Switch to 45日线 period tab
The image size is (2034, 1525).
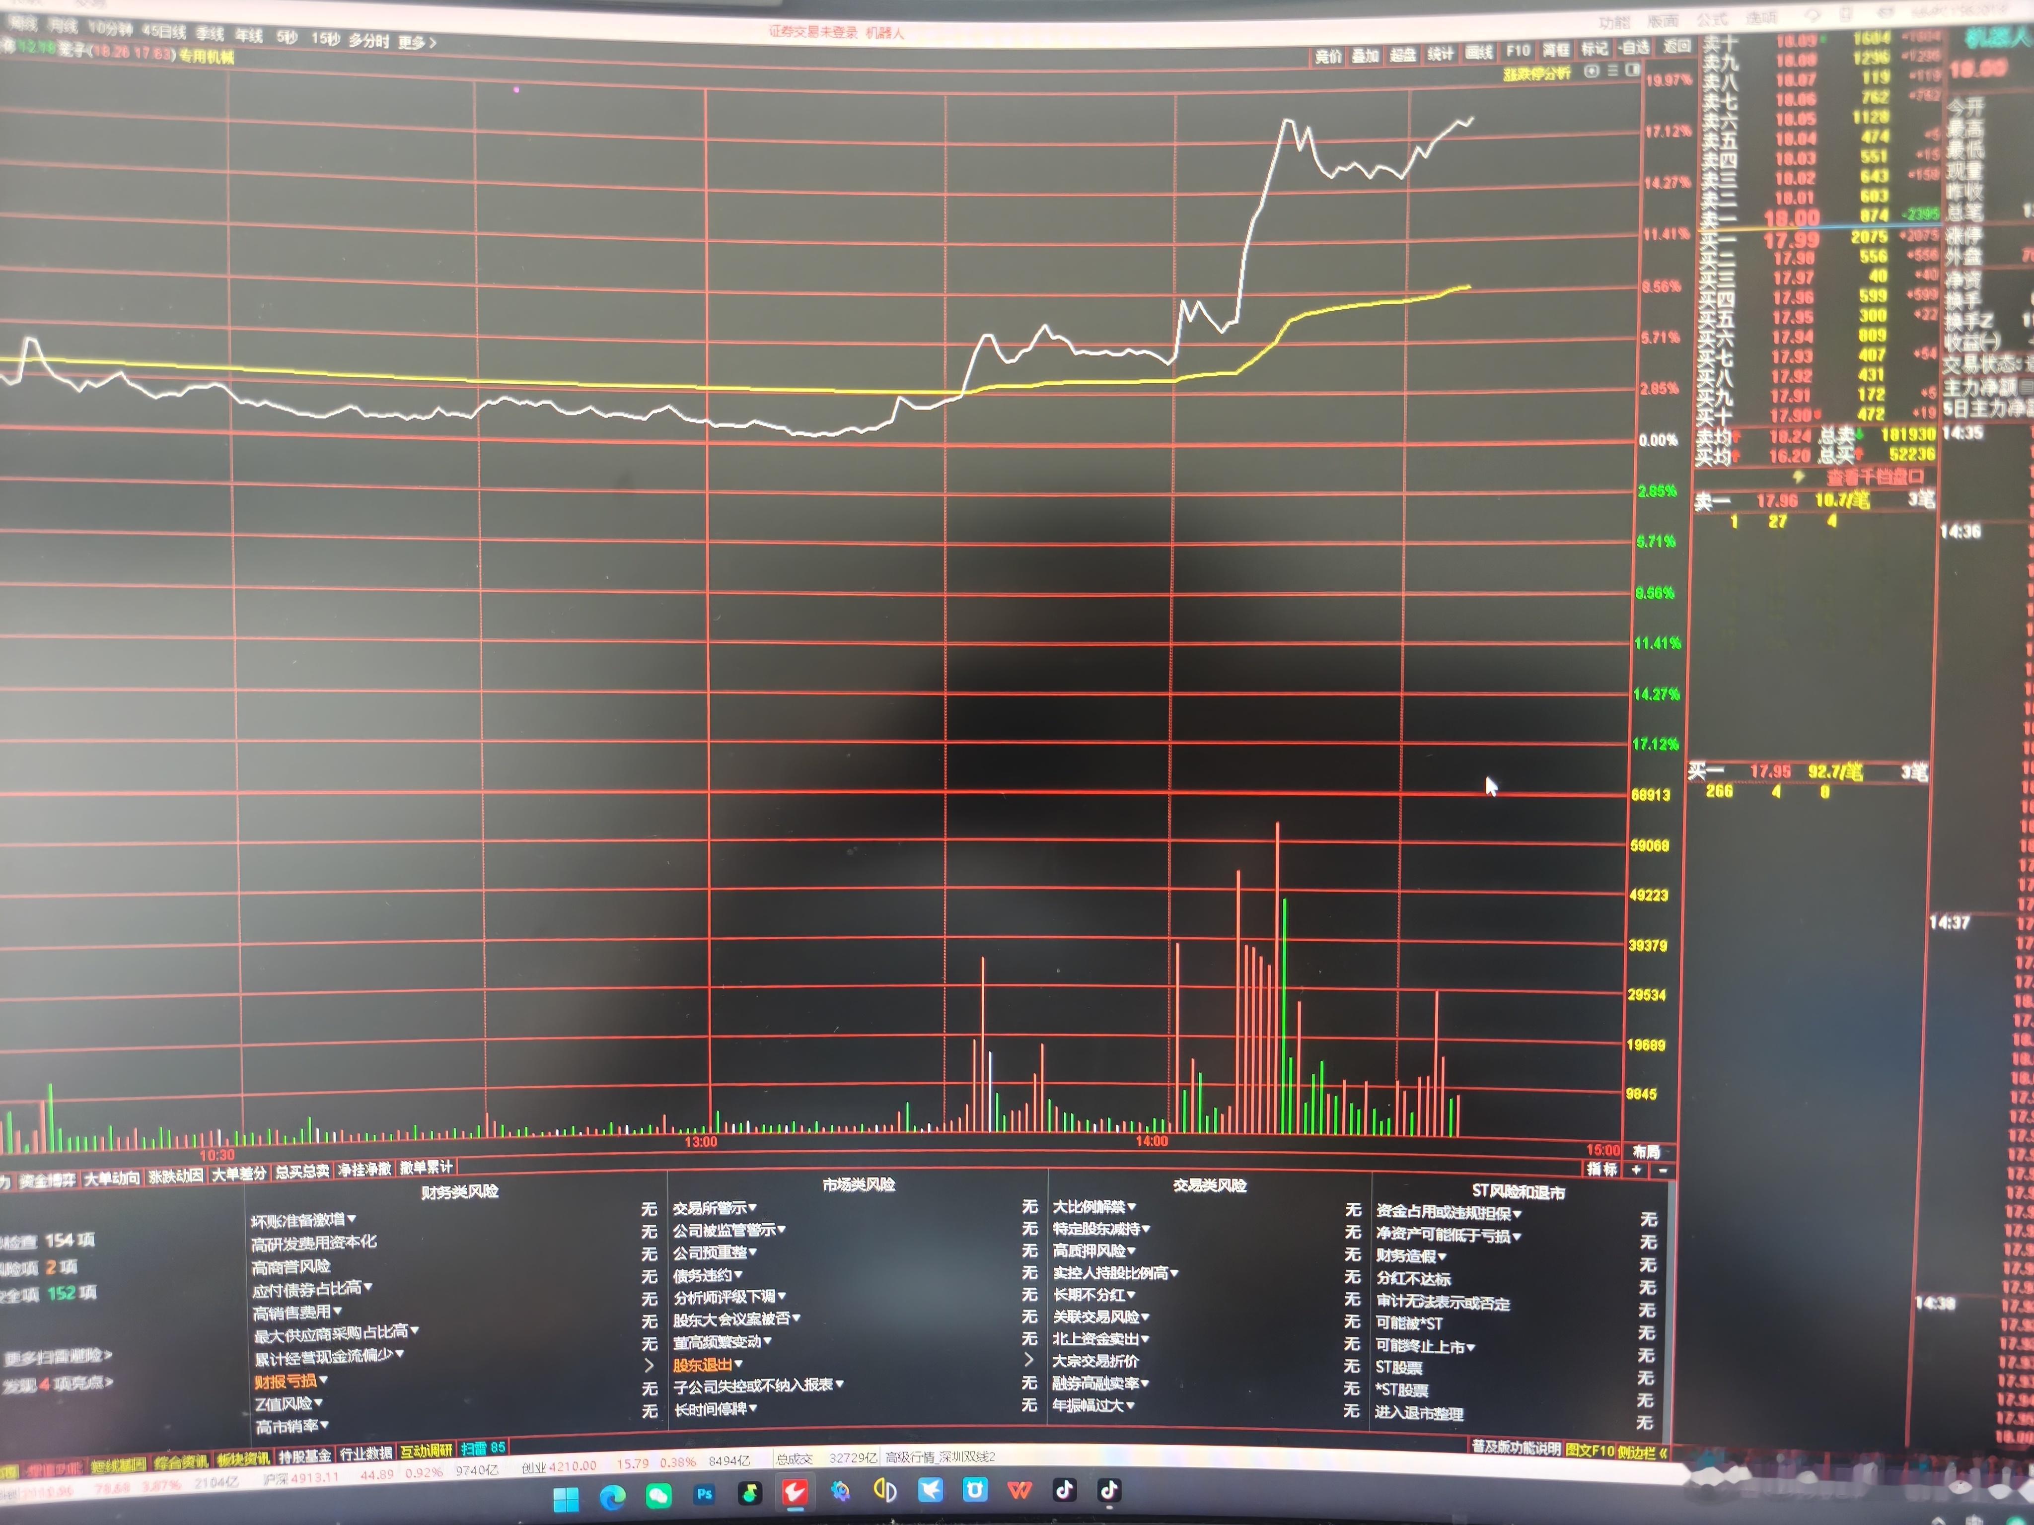(164, 31)
